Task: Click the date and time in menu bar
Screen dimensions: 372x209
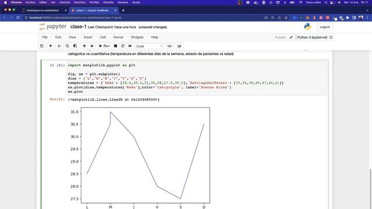Action: coord(356,2)
